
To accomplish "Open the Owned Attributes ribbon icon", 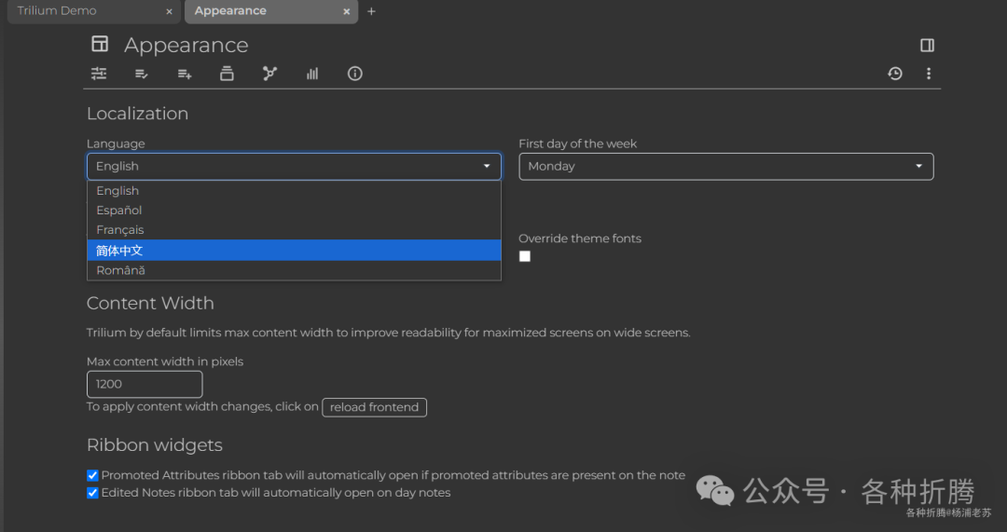I will 142,74.
